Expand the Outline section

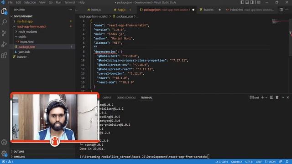point(42,152)
